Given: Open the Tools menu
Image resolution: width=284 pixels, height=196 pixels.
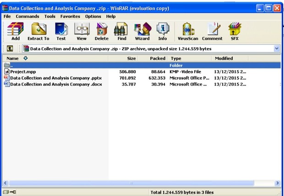Looking at the screenshot, I should point(50,16).
